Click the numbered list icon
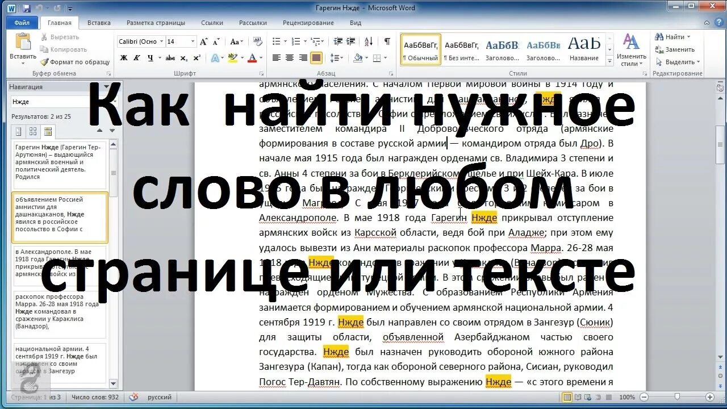Image resolution: width=727 pixels, height=409 pixels. tap(295, 41)
